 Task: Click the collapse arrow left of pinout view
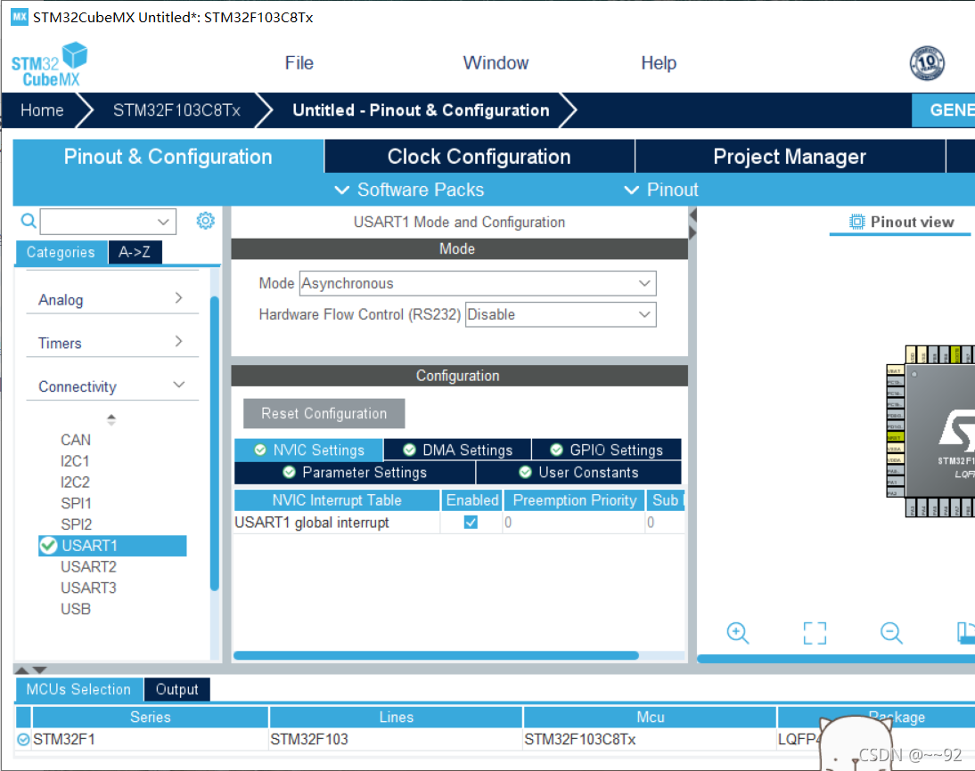[692, 215]
